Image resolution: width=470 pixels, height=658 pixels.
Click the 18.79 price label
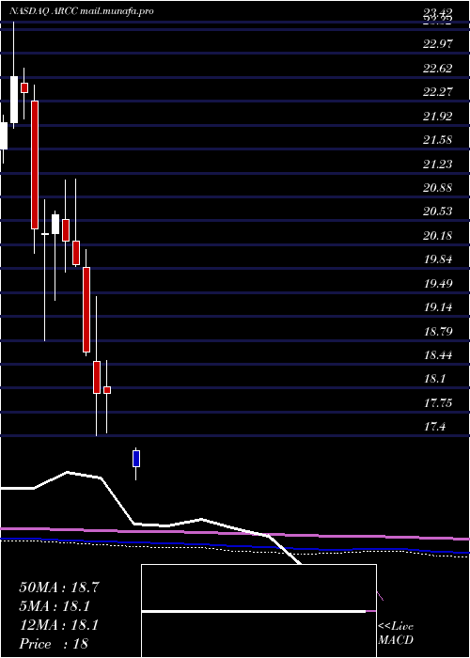click(438, 332)
